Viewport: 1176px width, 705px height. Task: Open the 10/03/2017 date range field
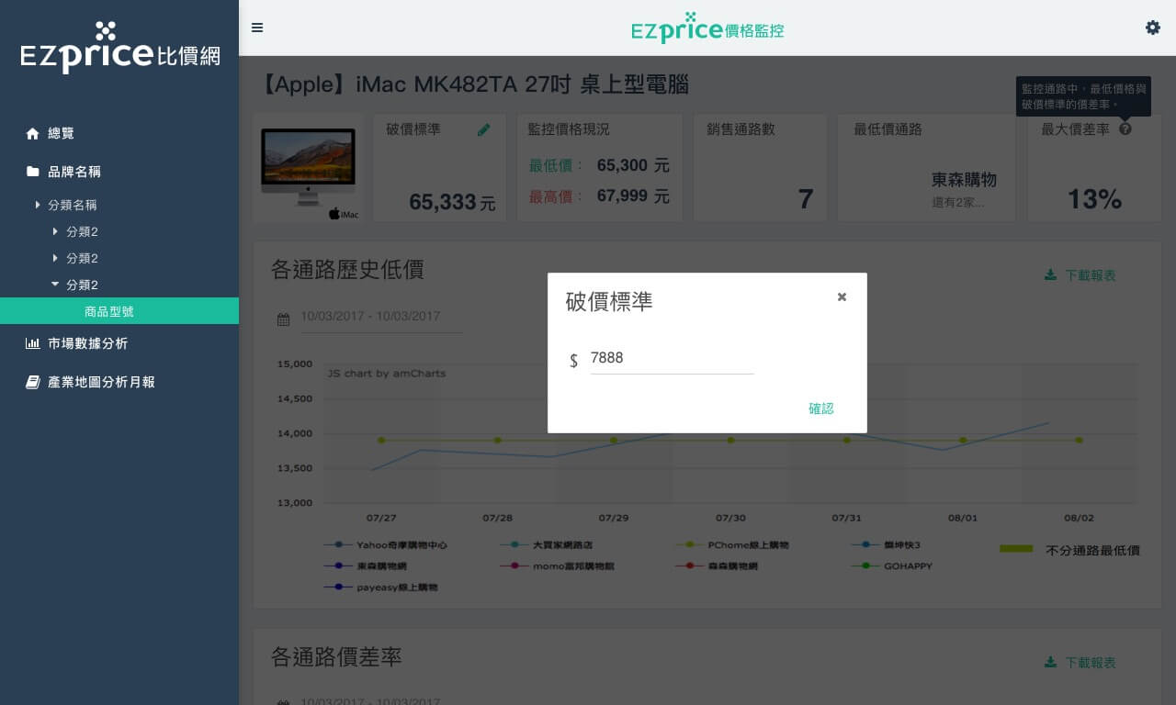381,318
